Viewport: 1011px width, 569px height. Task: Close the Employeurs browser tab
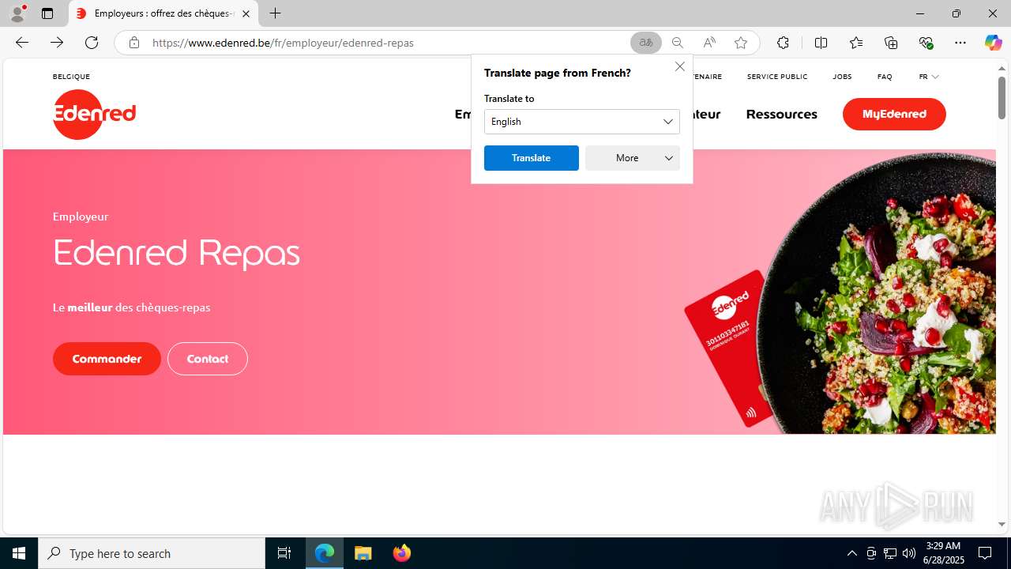tap(246, 13)
